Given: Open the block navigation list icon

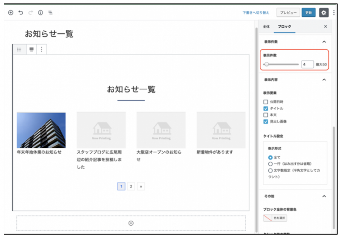Looking at the screenshot, I should [50, 13].
